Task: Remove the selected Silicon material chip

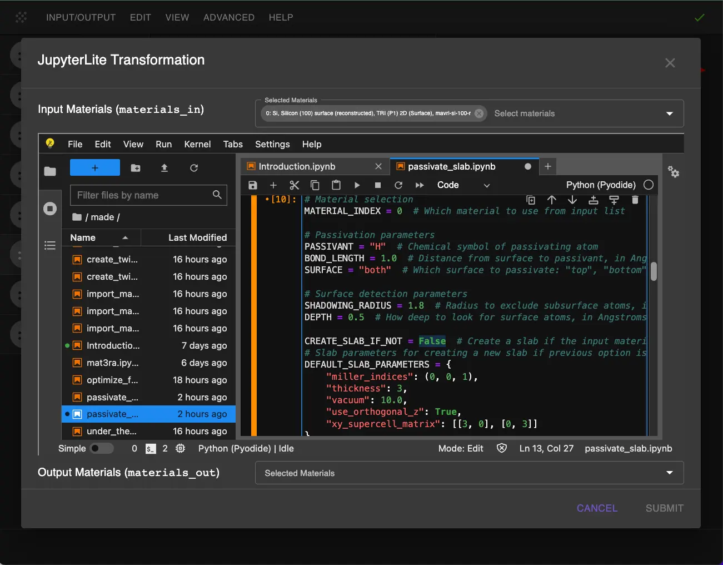Action: (x=479, y=113)
